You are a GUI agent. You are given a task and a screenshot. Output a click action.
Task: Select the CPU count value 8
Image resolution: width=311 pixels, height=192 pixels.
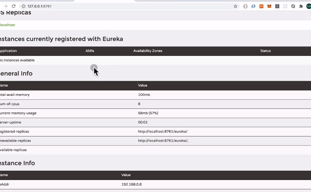[x=139, y=104]
